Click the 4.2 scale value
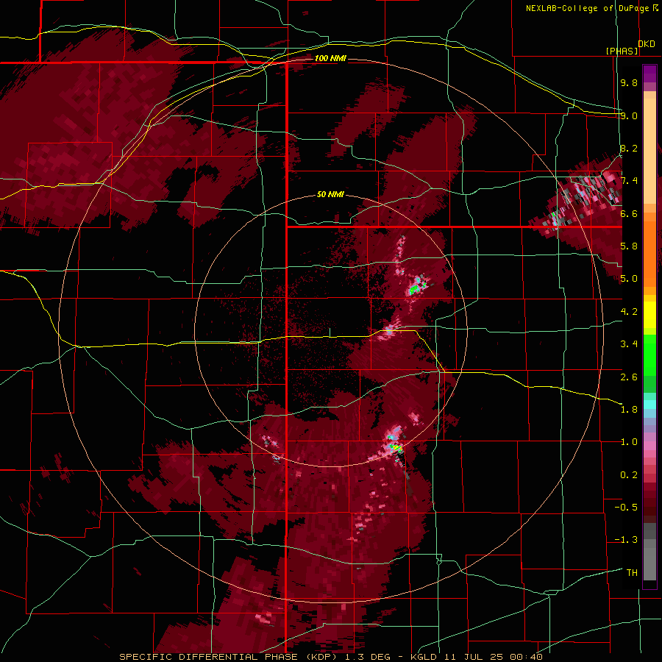Viewport: 662px width, 662px height. point(629,312)
